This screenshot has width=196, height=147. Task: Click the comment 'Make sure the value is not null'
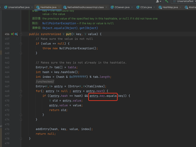pyautogui.click(x=64, y=39)
